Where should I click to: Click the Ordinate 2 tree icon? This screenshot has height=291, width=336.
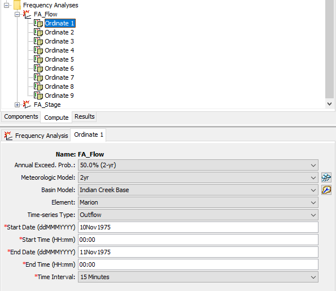(x=38, y=32)
